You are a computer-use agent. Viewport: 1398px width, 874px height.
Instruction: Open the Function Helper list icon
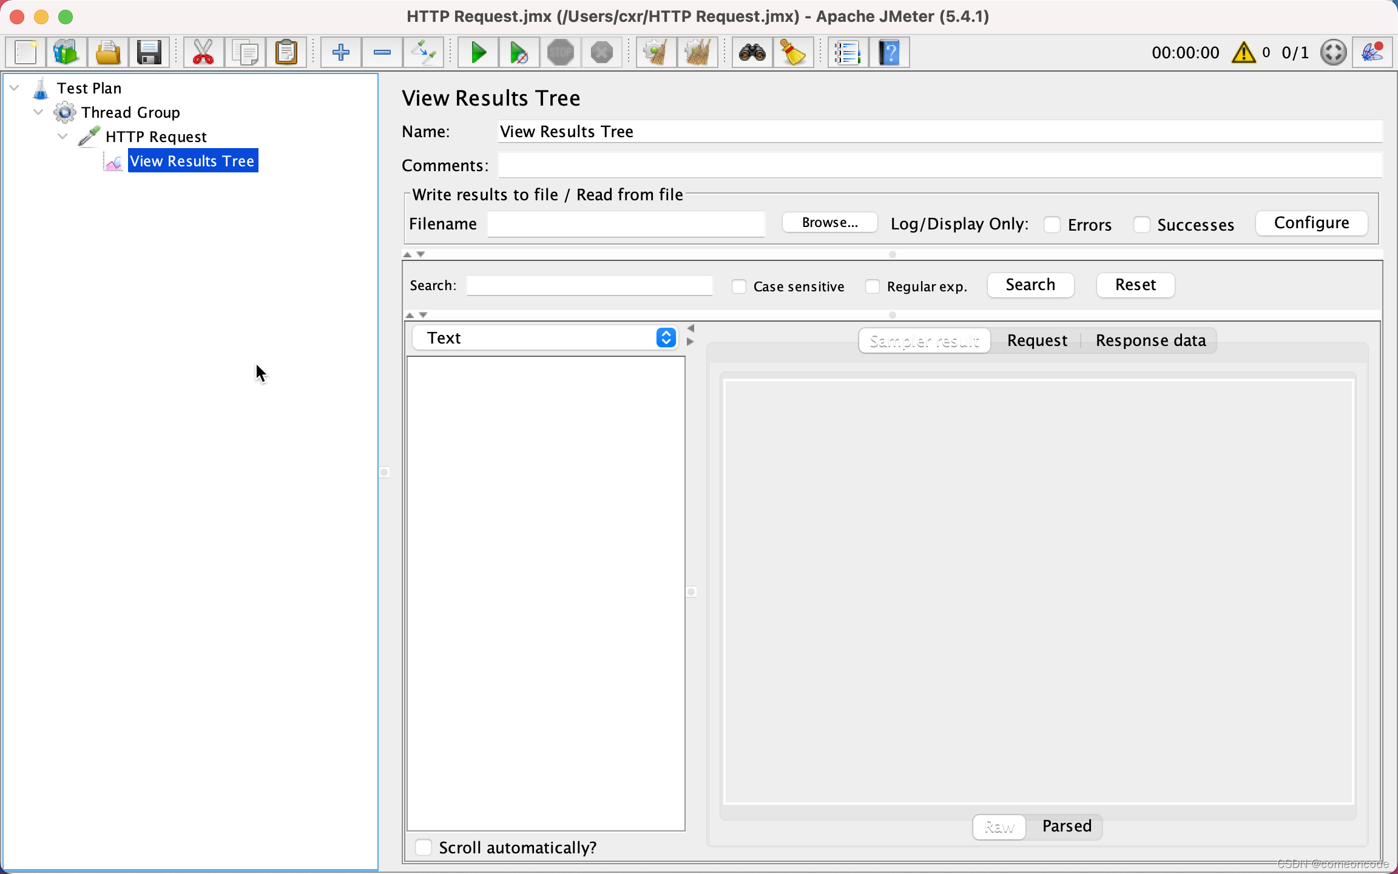point(848,52)
